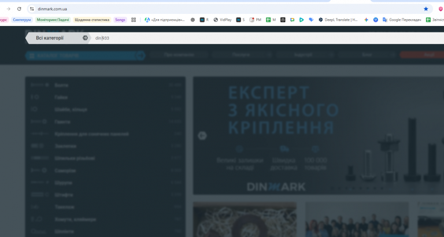Screen dimensions: 444x237
Task: Go forward with the browser arrow
Action: pyautogui.click(x=9, y=9)
